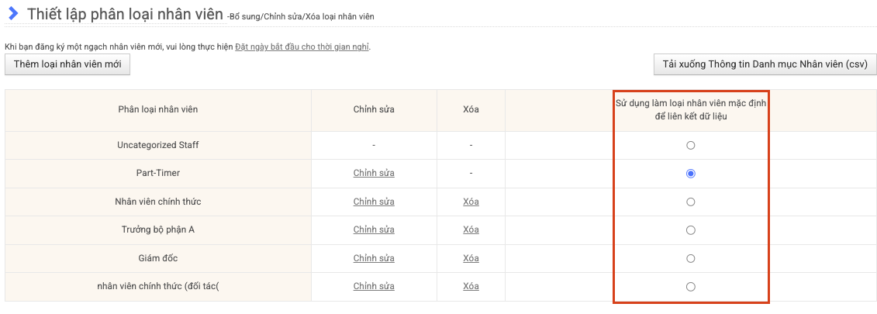The height and width of the screenshot is (314, 877).
Task: Choose "Trưởng bộ phận A" as default type
Action: tap(691, 230)
